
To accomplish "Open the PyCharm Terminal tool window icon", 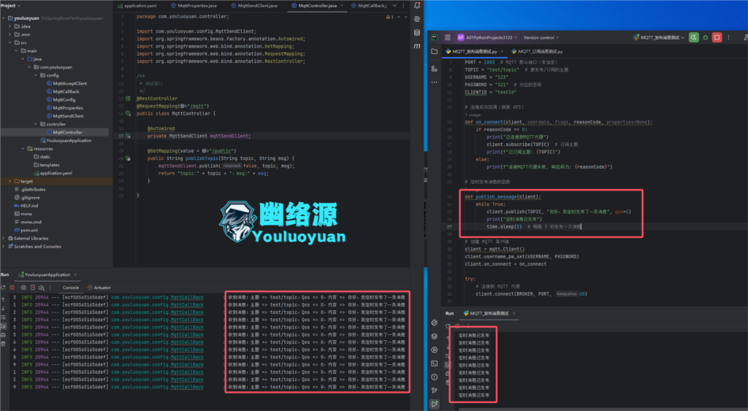I will click(434, 364).
